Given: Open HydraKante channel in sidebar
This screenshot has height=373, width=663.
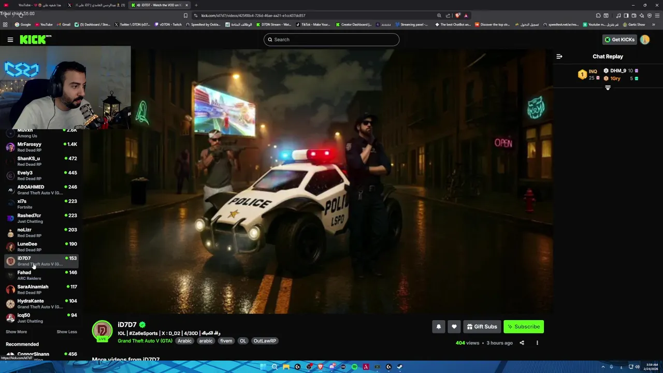Looking at the screenshot, I should [x=41, y=304].
